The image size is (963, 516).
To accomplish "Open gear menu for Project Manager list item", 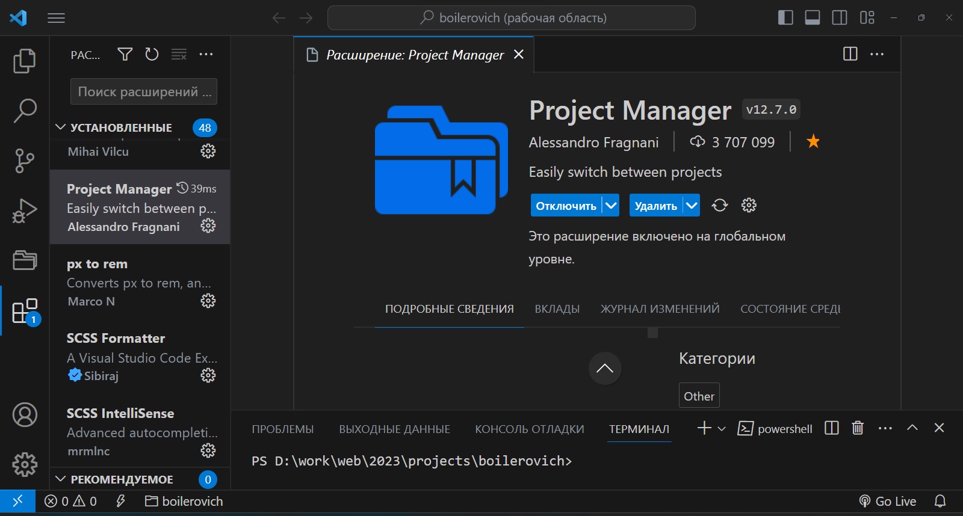I will point(208,226).
